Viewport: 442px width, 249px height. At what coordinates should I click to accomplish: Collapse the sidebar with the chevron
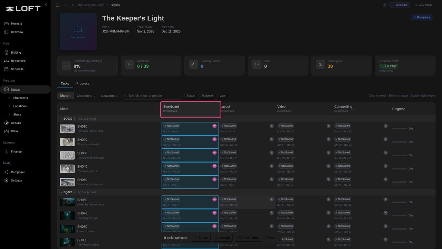(46, 5)
